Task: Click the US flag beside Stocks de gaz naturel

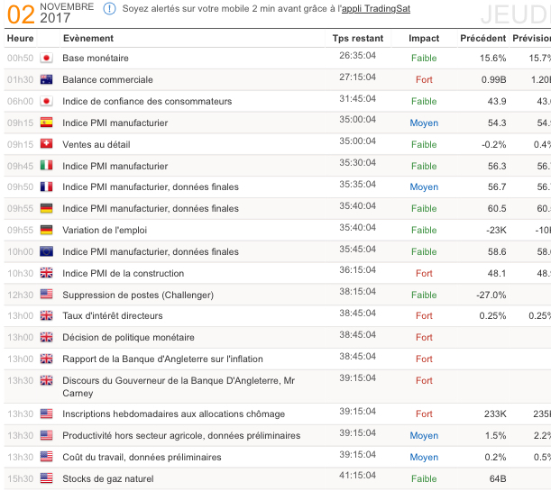Action: point(47,478)
